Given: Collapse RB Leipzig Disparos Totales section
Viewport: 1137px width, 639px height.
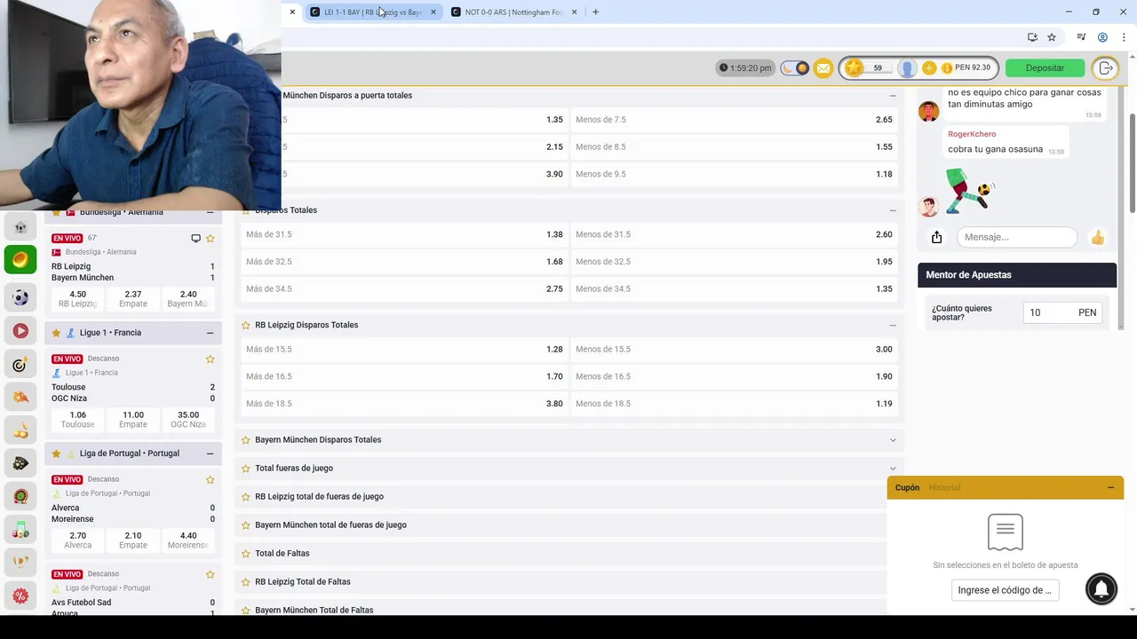Looking at the screenshot, I should [x=893, y=325].
